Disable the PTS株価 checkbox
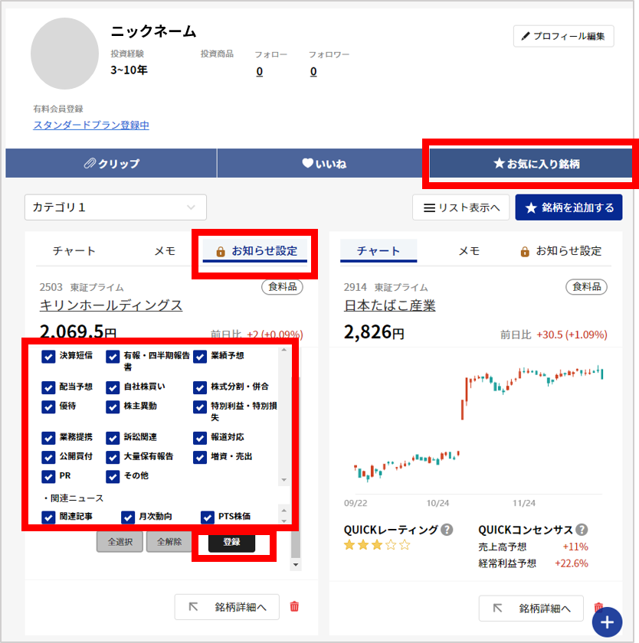639x643 pixels. (208, 517)
